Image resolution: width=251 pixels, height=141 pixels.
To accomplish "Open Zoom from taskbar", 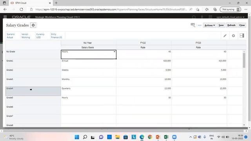I will (174, 137).
